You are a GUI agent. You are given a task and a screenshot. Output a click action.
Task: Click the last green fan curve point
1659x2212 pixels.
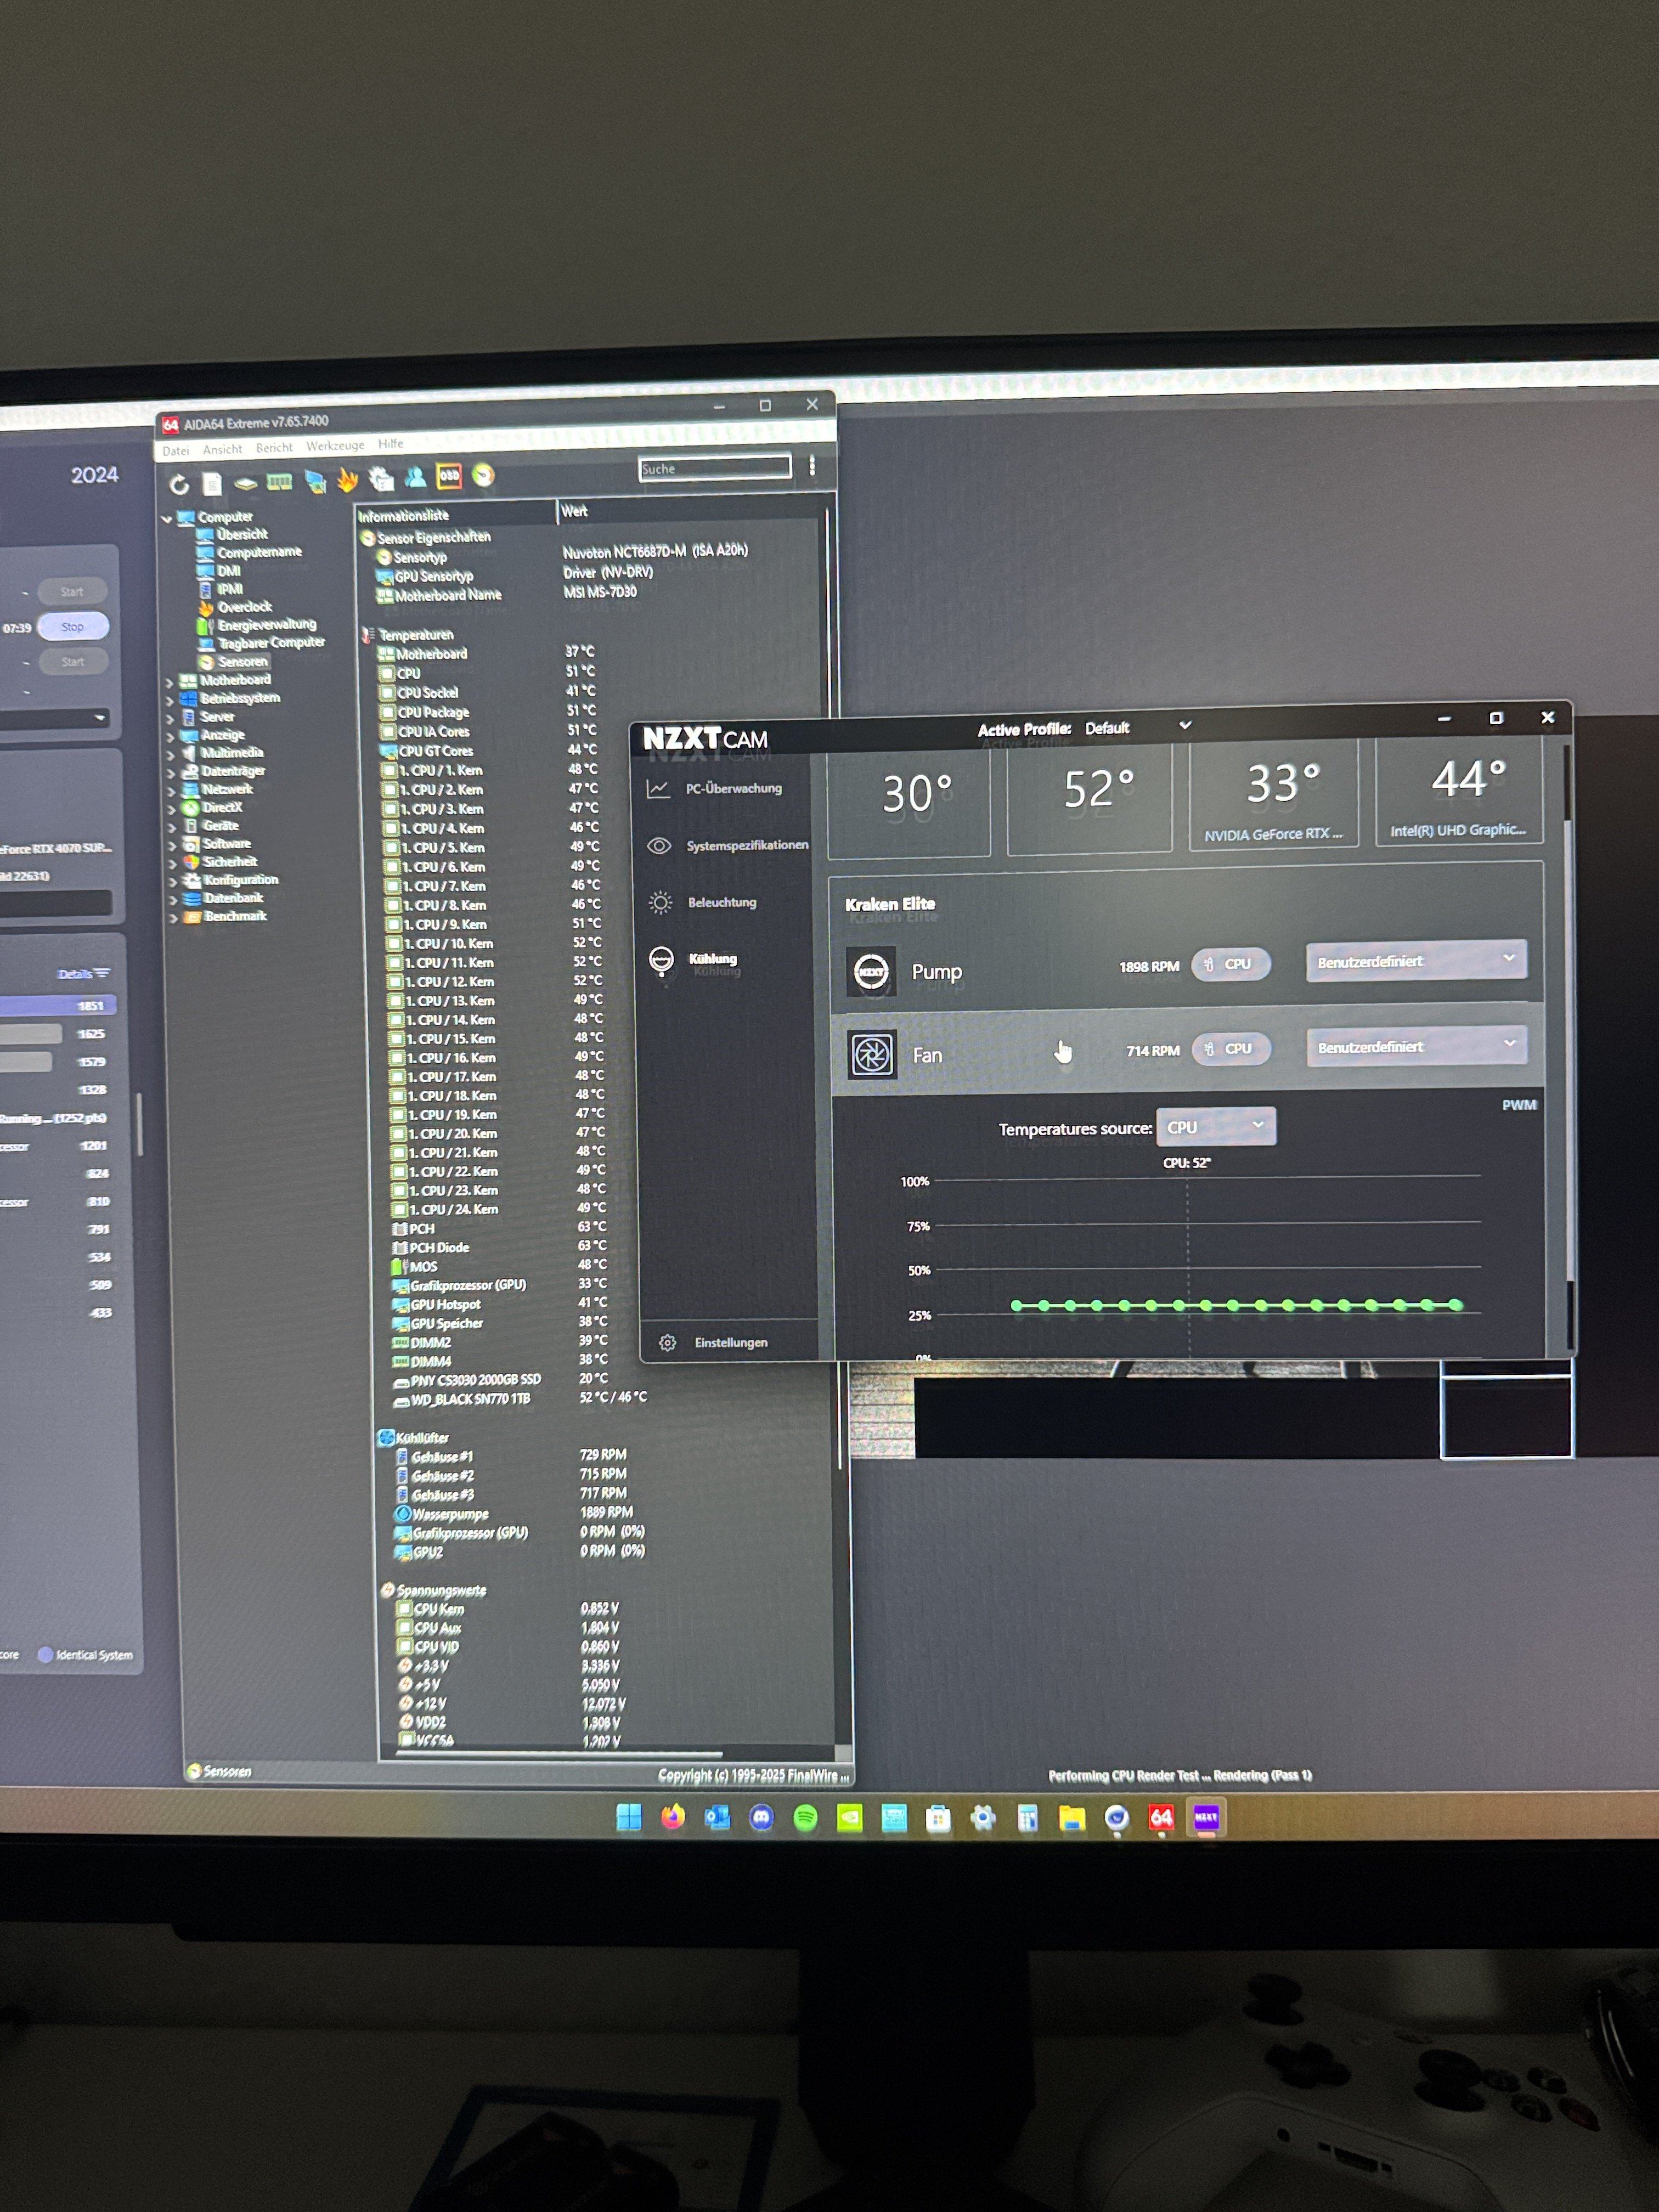click(x=1456, y=1305)
